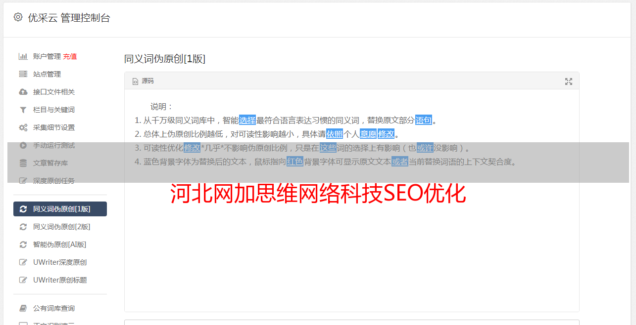Open 账户管理 bar chart icon
Screen dimensions: 636x325
pyautogui.click(x=23, y=56)
